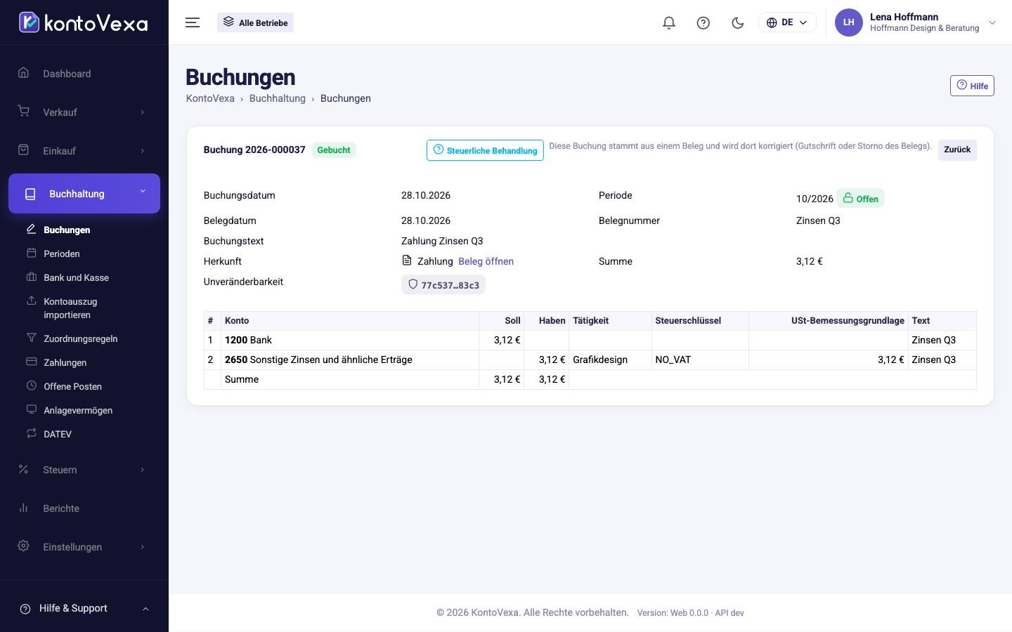Image resolution: width=1012 pixels, height=632 pixels.
Task: Collapse the Buchhaltung section
Action: click(x=84, y=193)
